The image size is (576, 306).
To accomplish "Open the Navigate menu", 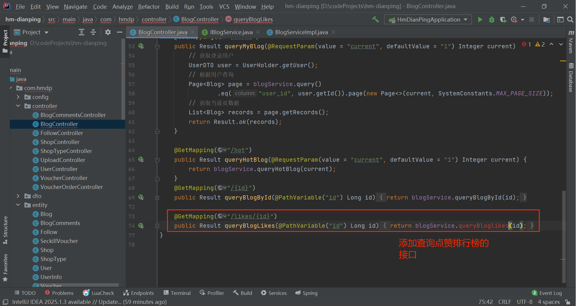I will [x=76, y=7].
